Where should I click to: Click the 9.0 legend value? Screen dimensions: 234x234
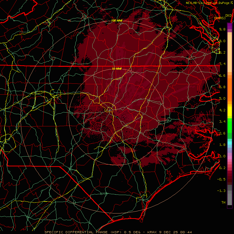pyautogui.click(x=222, y=41)
